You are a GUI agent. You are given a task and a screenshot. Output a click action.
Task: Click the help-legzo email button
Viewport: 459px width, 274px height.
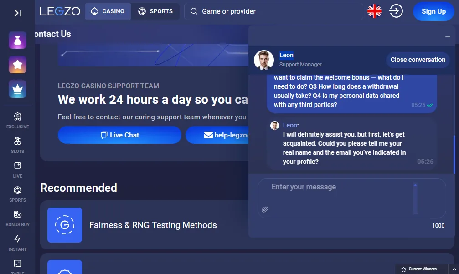pyautogui.click(x=217, y=135)
